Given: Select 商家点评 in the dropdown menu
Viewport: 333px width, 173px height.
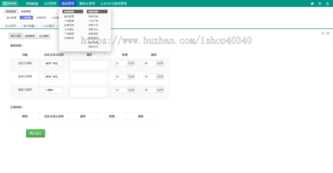Looking at the screenshot, I should 93,46.
